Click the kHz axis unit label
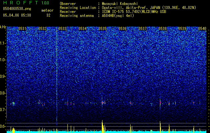Image resolution: width=210 pixels, height=133 pixels. tap(3, 27)
